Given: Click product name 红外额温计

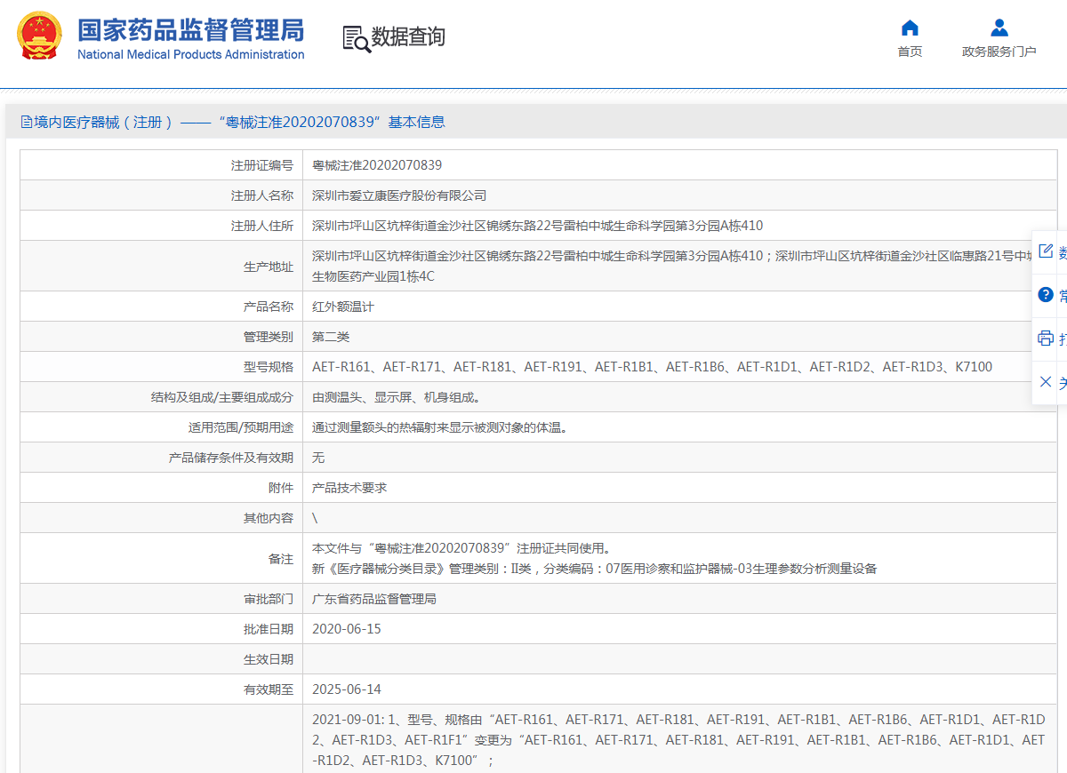Looking at the screenshot, I should pos(343,307).
